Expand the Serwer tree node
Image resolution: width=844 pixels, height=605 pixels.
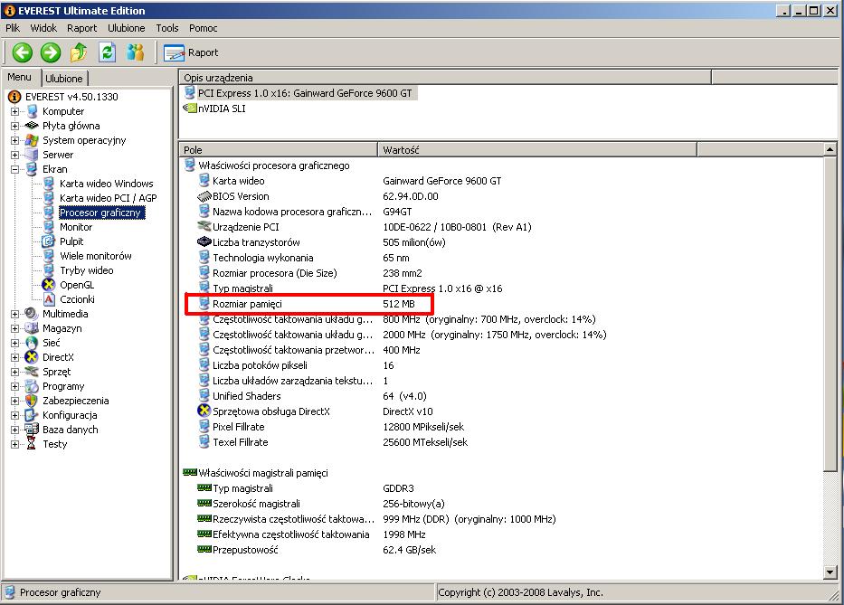[x=14, y=155]
